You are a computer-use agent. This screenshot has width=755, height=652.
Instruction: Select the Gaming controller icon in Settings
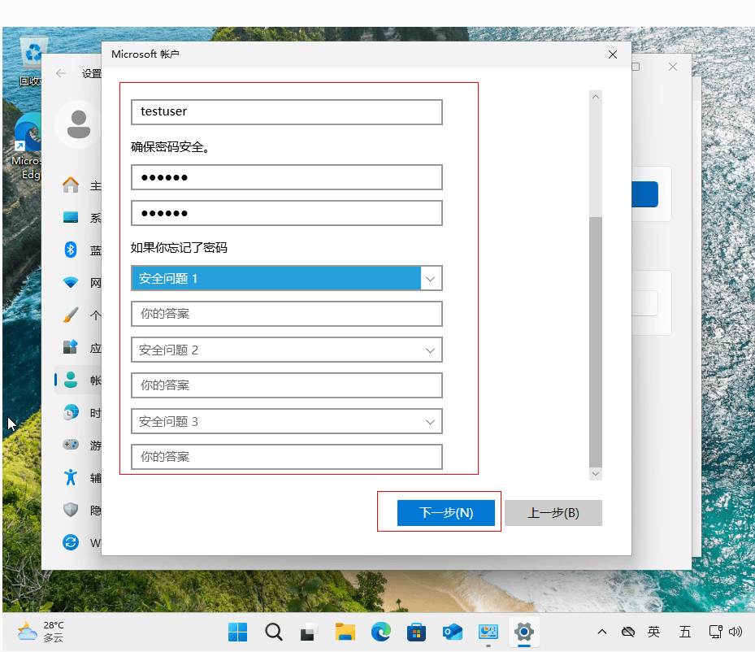[71, 444]
